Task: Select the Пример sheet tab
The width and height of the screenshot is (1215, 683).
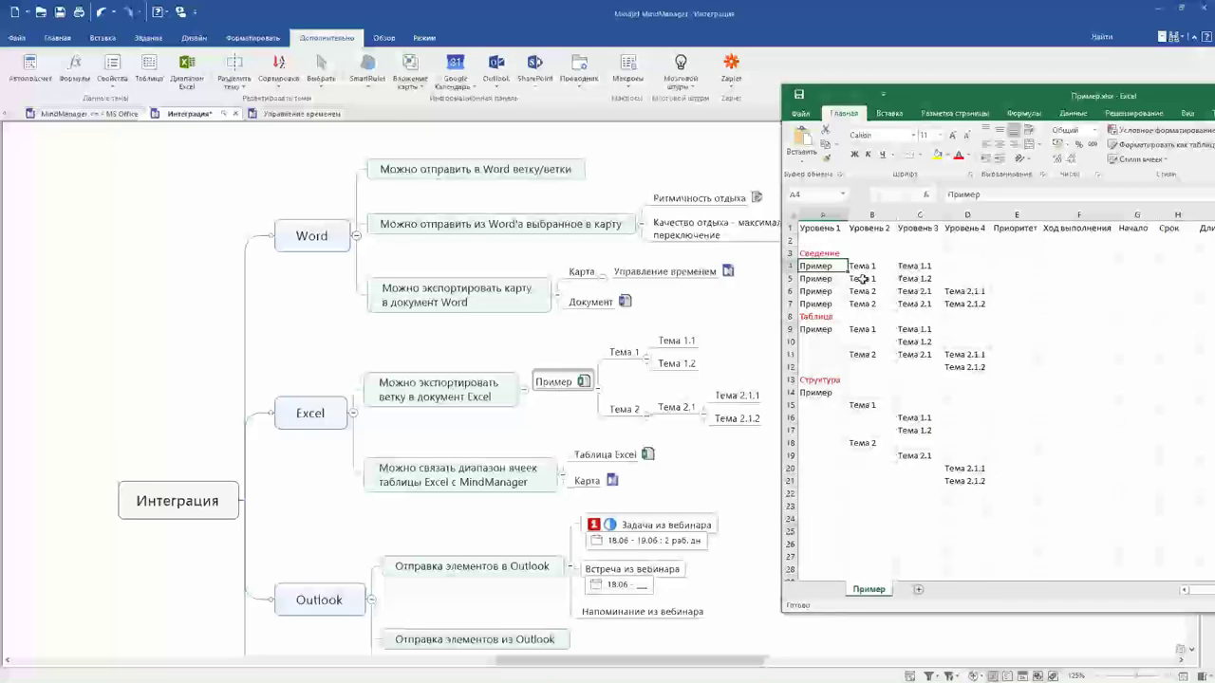Action: [869, 589]
